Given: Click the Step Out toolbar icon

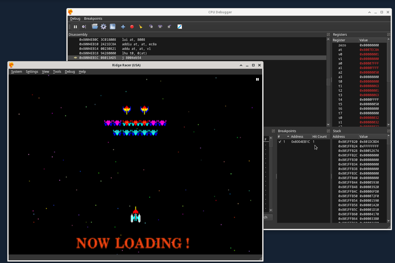Looking at the screenshot, I should click(169, 27).
